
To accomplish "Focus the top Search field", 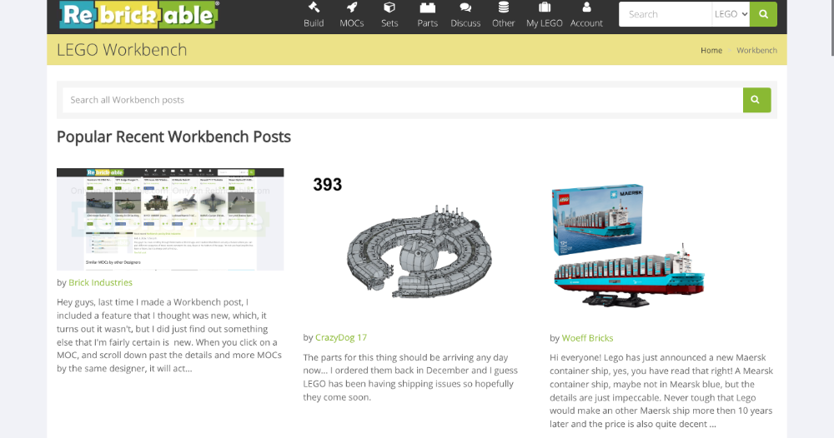I will pos(665,14).
